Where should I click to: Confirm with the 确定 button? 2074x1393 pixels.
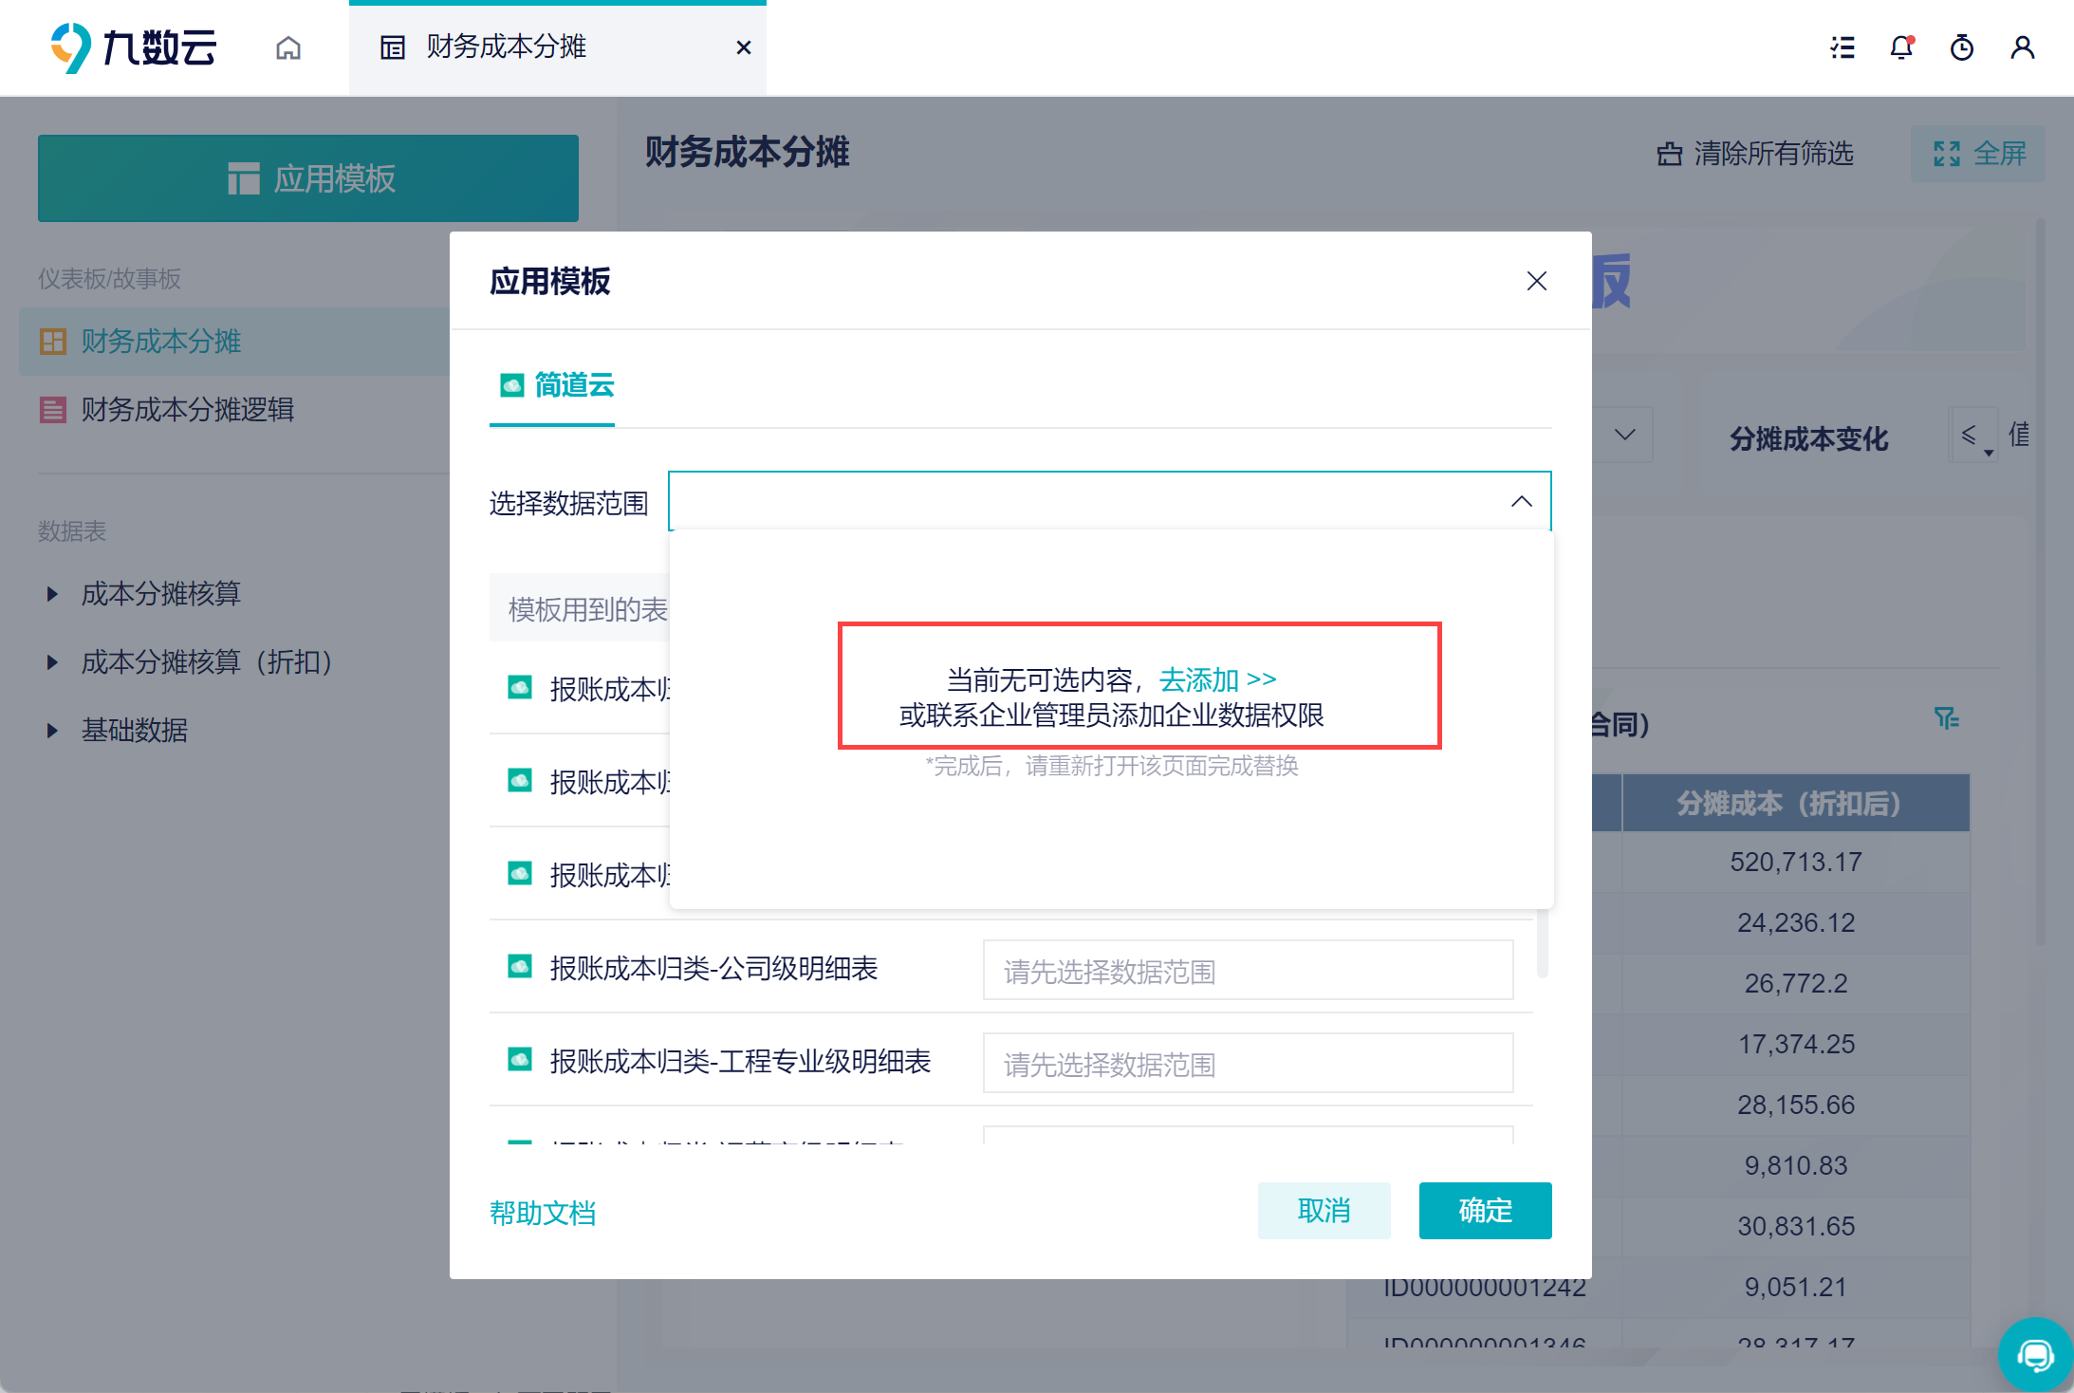coord(1486,1211)
